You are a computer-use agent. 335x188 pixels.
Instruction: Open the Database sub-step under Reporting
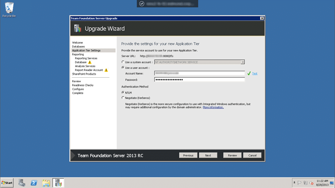tap(80, 62)
